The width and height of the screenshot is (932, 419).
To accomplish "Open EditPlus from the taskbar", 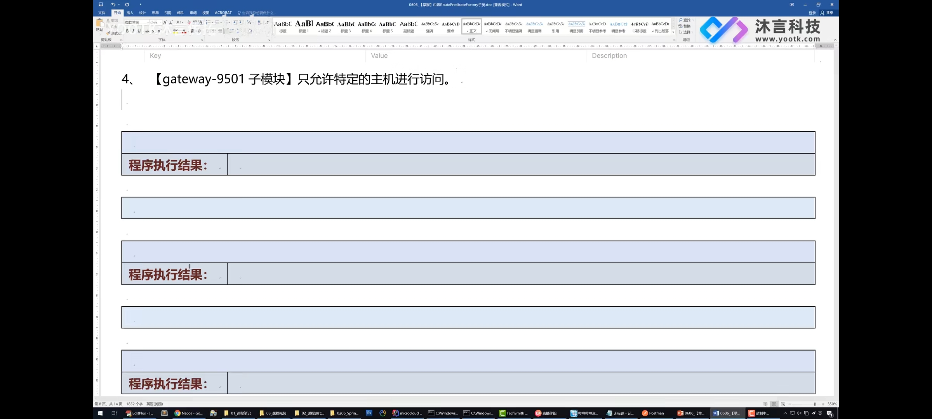I will click(139, 413).
